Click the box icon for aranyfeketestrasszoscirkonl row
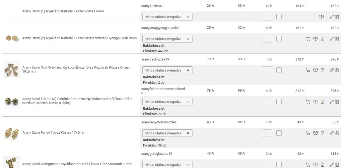 point(315,102)
